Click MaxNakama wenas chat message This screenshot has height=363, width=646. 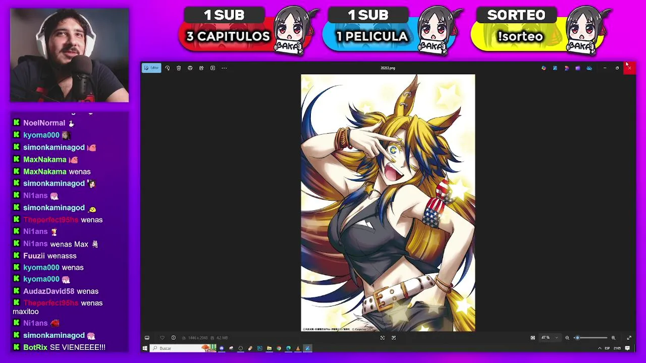pos(51,171)
